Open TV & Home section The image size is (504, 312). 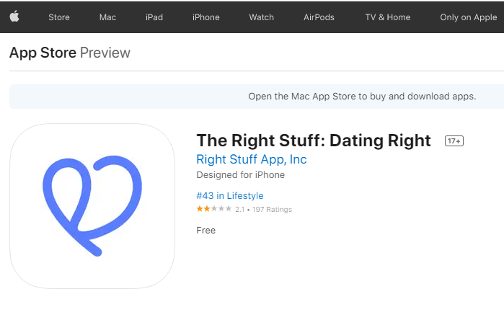point(388,17)
